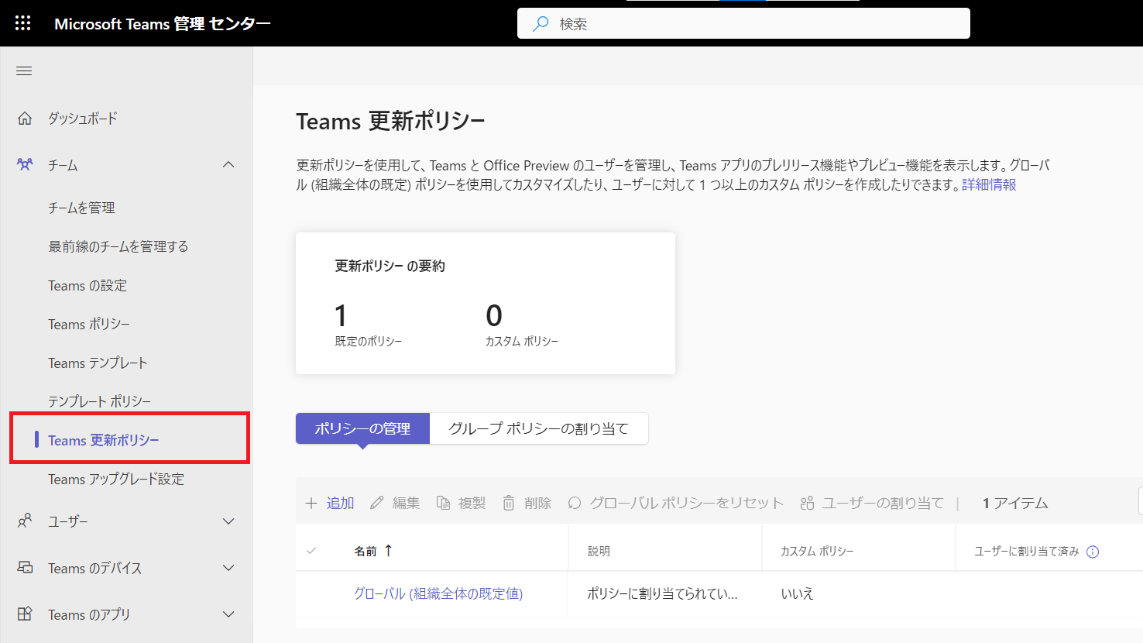Click the カスタム ポリシー column header
Screen dimensions: 1143x643
(817, 552)
